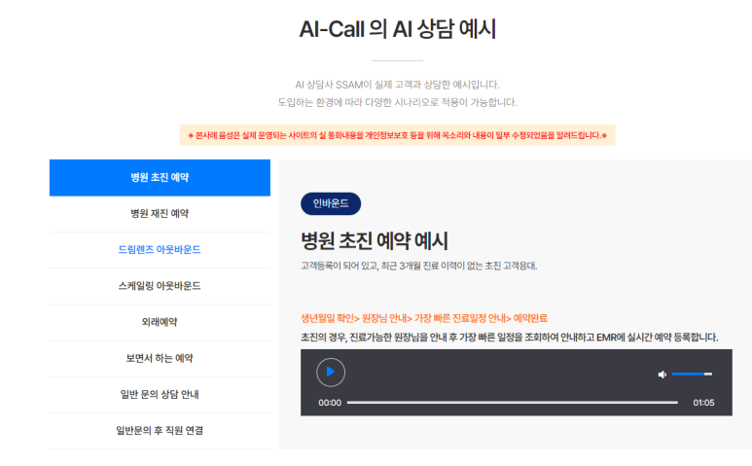Mute the audio with speaker icon
Screen dimensions: 752x466
click(662, 375)
